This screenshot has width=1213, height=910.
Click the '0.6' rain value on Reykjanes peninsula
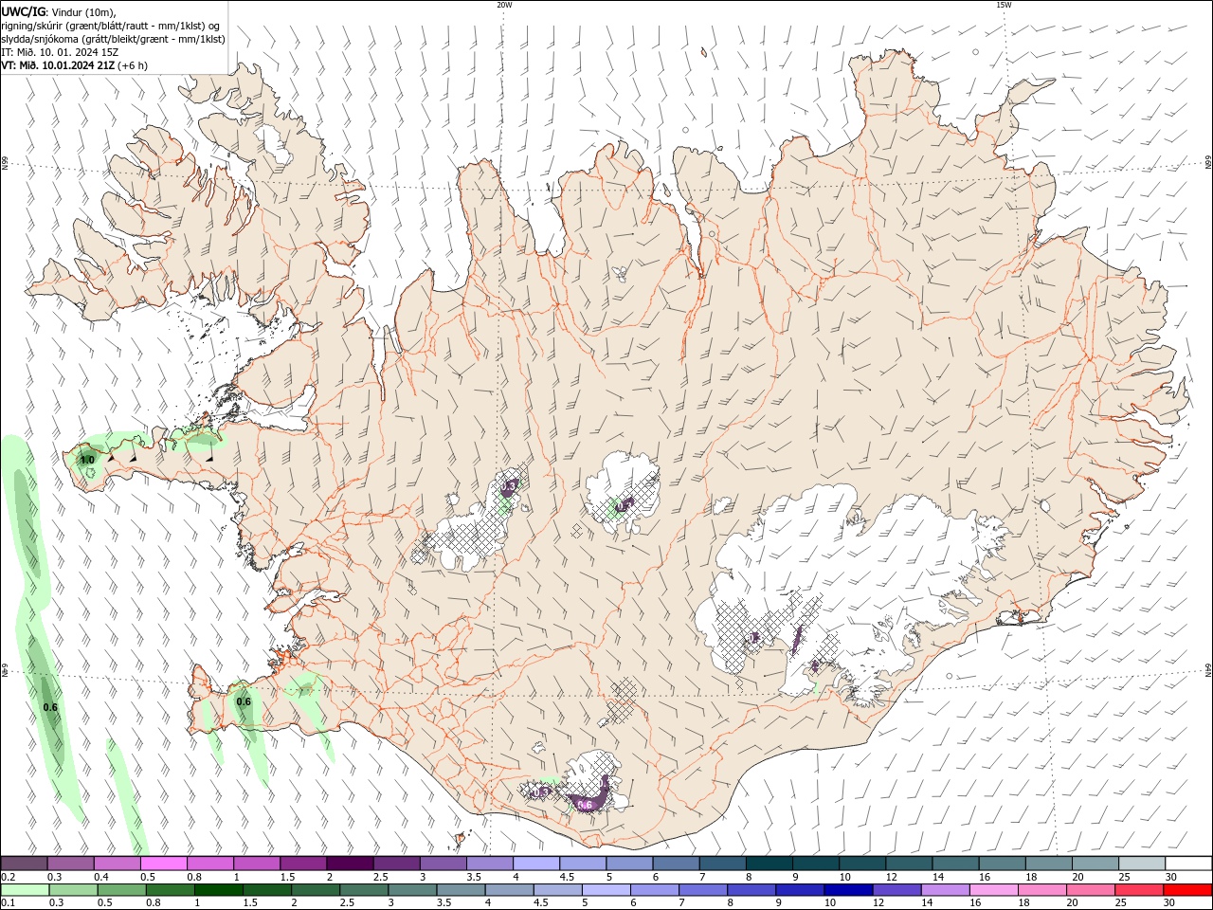coord(244,701)
